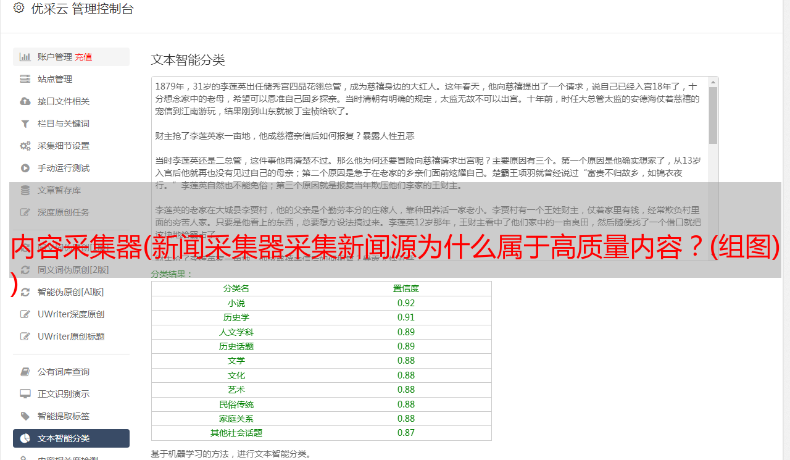Viewport: 790px width, 460px height.
Task: Click the 0.92 confidence value
Action: pyautogui.click(x=406, y=303)
